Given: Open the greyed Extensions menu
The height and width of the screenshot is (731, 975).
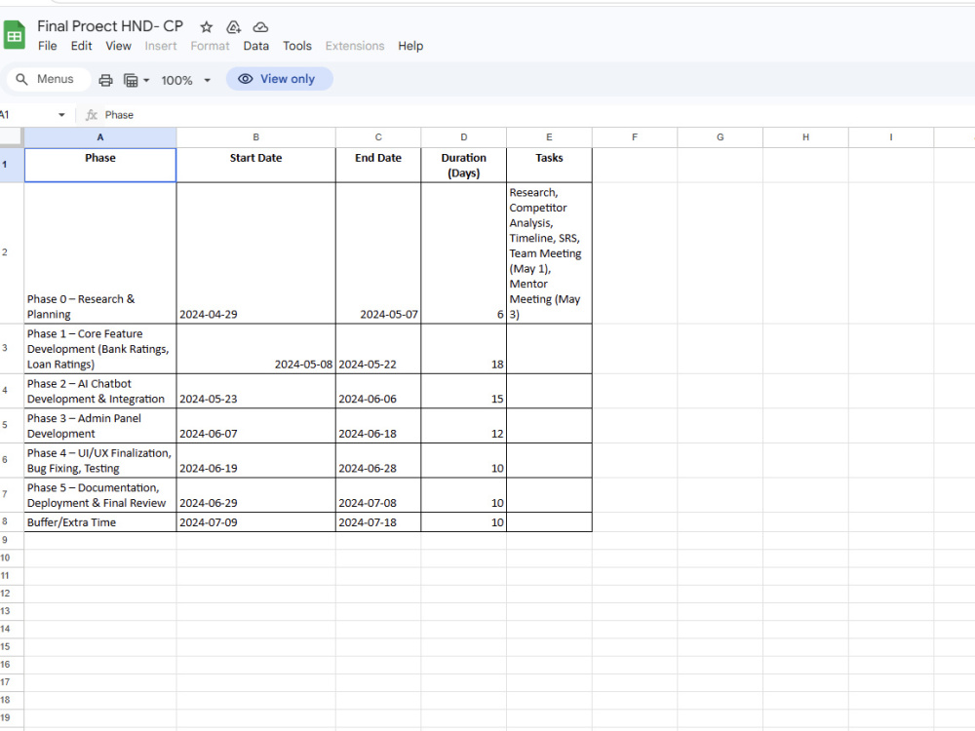Looking at the screenshot, I should [x=355, y=46].
